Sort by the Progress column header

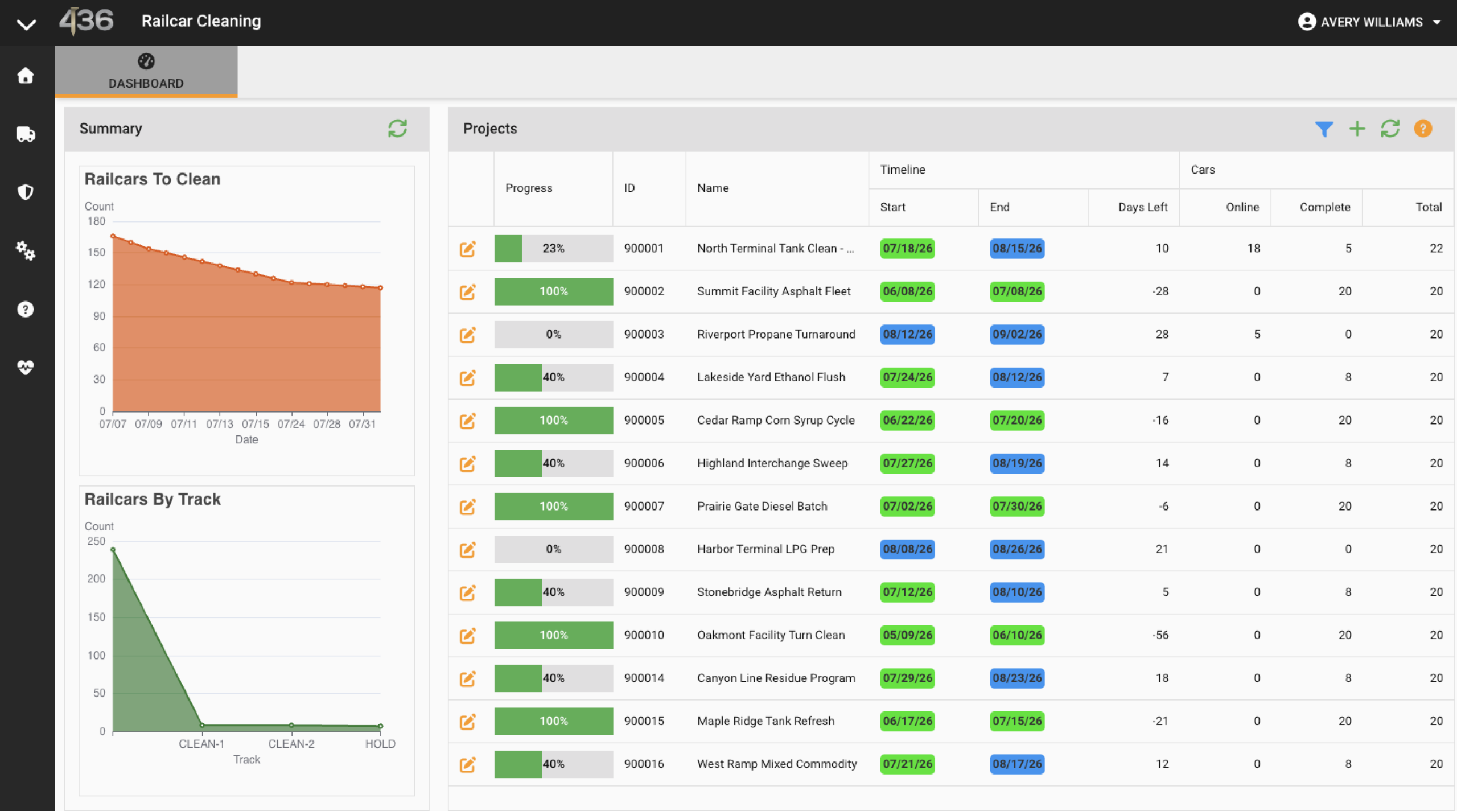tap(529, 188)
